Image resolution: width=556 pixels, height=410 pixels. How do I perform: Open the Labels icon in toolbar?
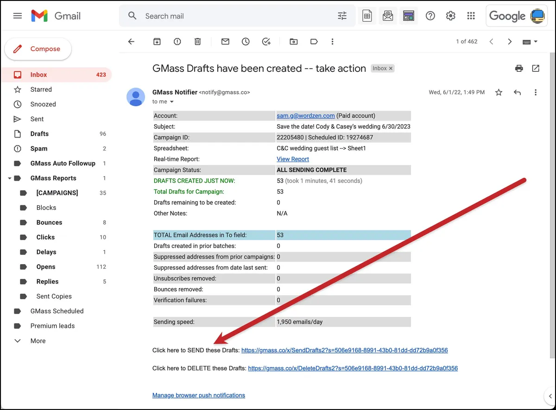click(x=314, y=42)
